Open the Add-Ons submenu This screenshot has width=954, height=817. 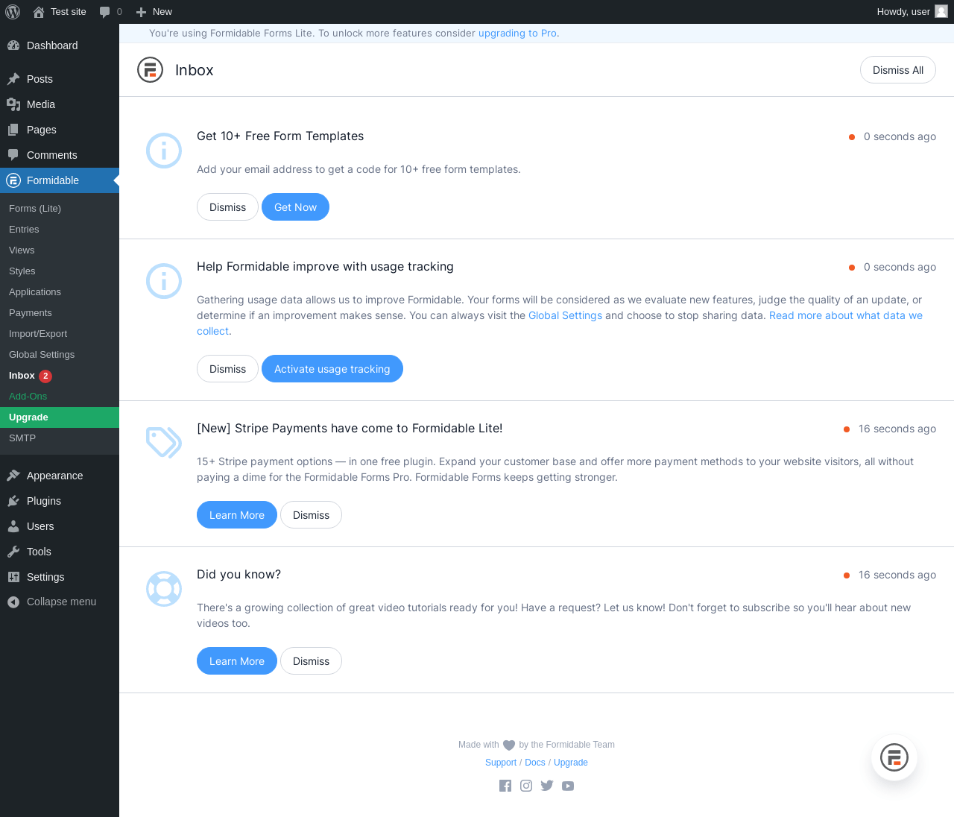coord(60,397)
